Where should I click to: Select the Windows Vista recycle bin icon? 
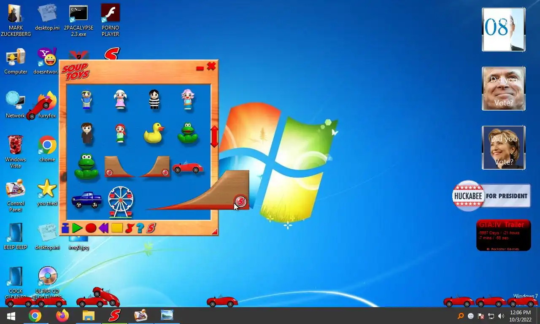coord(16,151)
